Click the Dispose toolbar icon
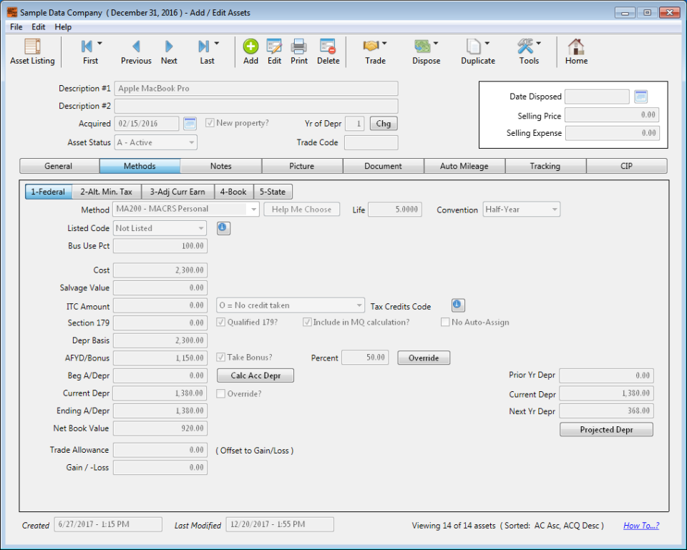This screenshot has width=687, height=550. (x=425, y=51)
